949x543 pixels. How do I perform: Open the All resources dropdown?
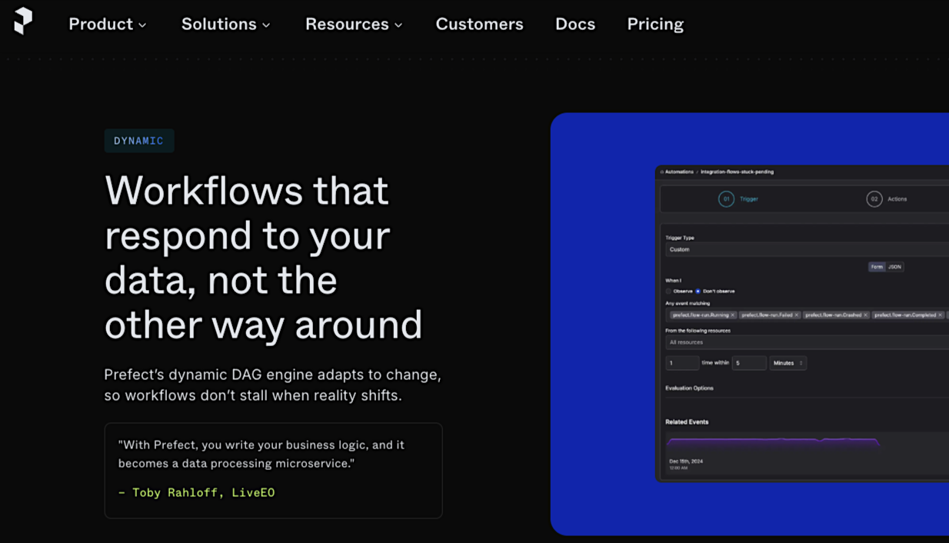(x=807, y=342)
